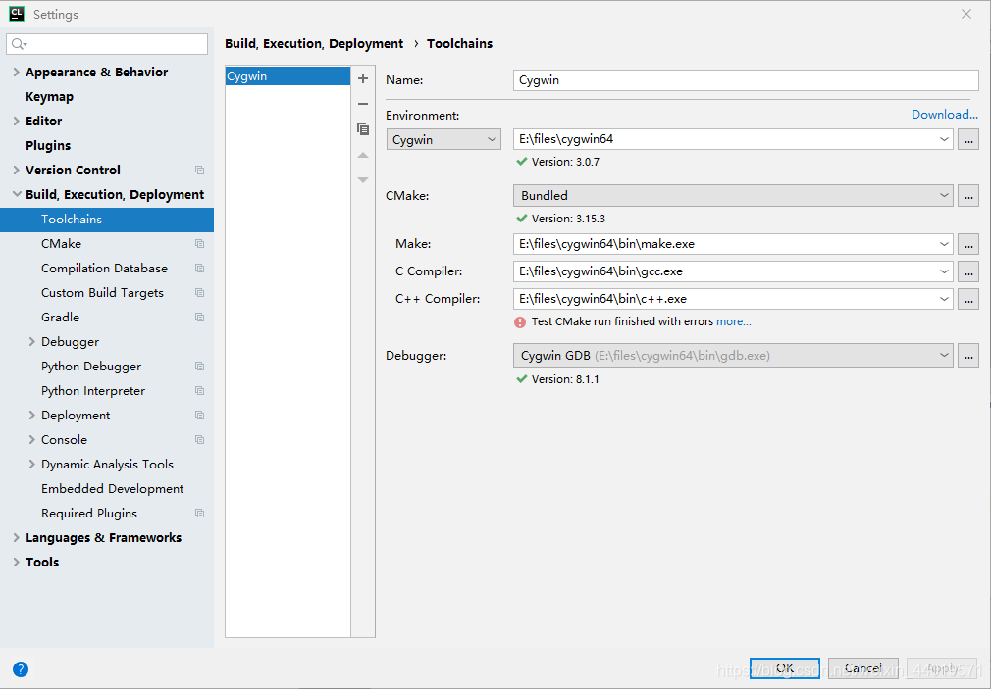This screenshot has width=991, height=689.
Task: Select CMake in the settings tree
Action: (x=61, y=244)
